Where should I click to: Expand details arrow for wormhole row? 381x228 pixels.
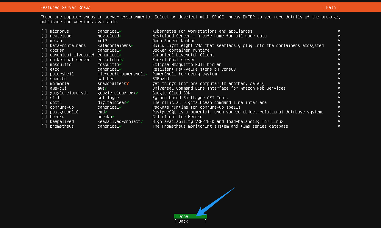[x=339, y=83]
